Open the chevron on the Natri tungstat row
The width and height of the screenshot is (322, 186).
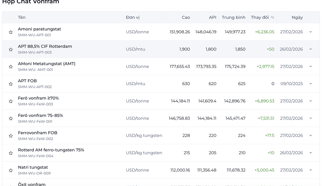point(310,170)
